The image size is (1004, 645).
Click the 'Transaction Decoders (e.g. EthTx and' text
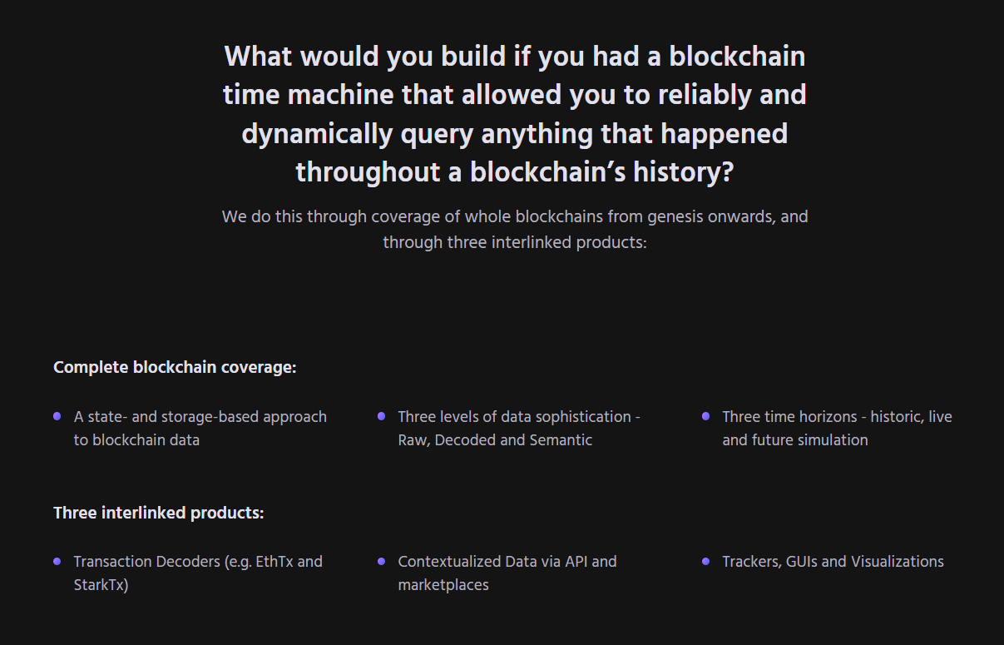tap(198, 562)
